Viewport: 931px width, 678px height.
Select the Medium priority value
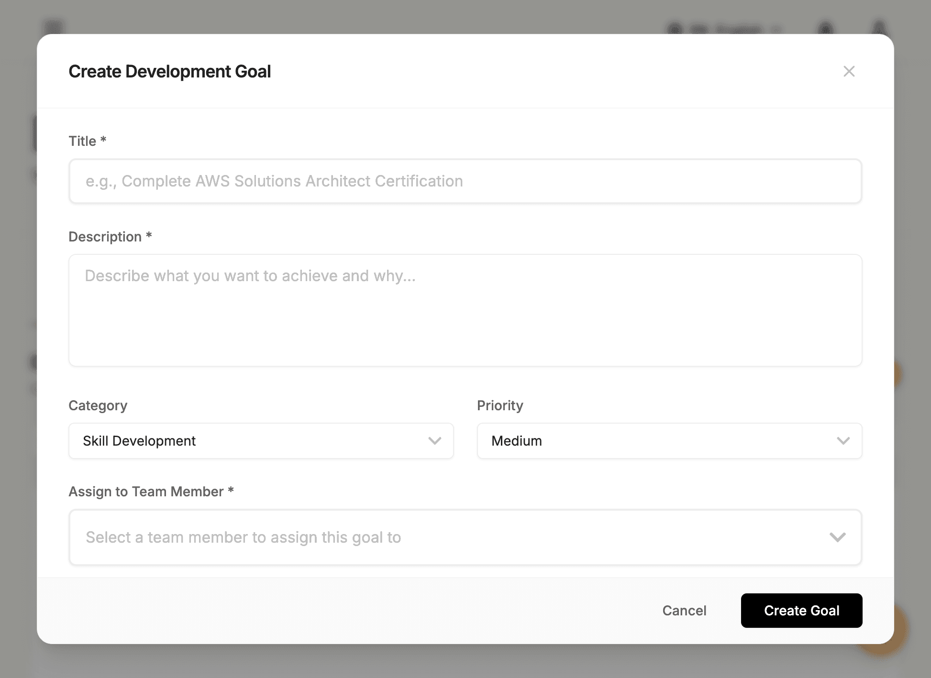516,441
